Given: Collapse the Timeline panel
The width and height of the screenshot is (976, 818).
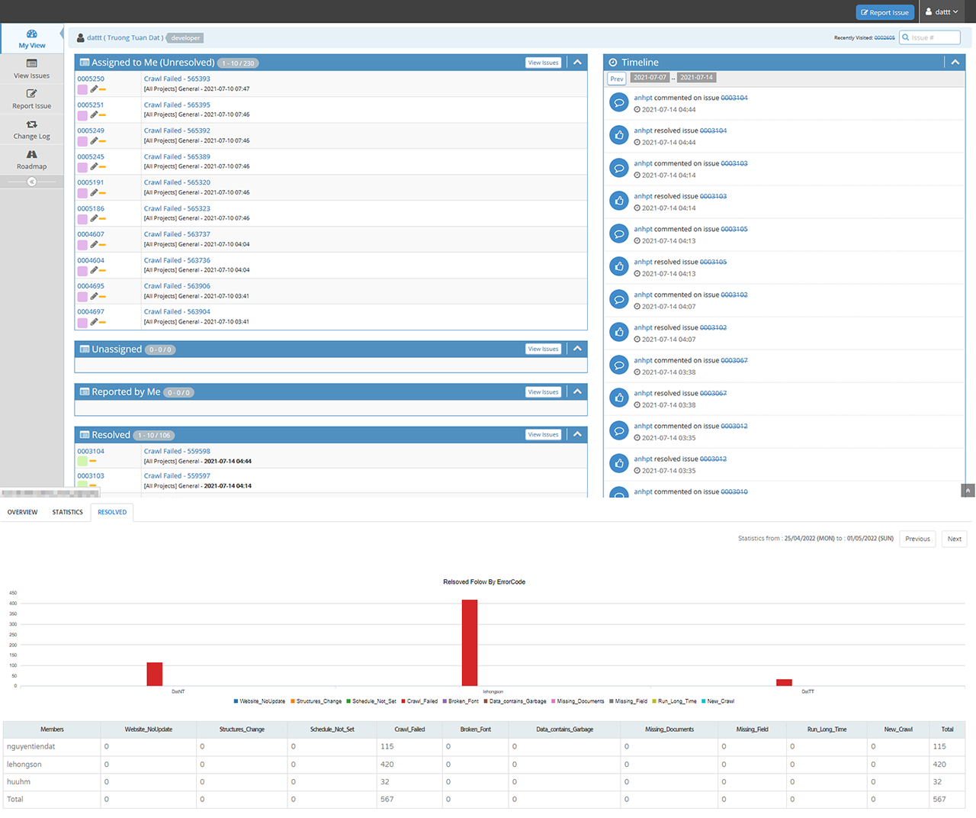Looking at the screenshot, I should coord(955,63).
